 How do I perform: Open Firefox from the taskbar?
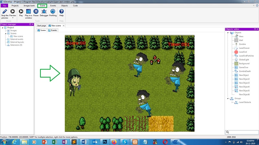[x=114, y=142]
